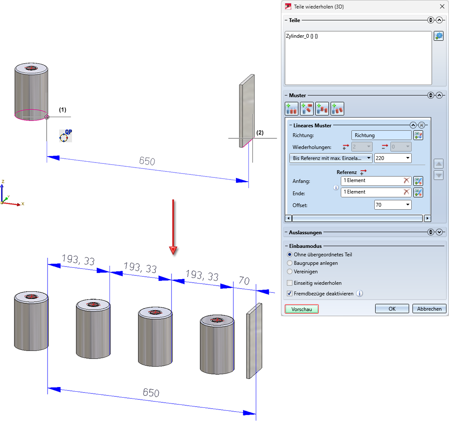
Task: Click the third Muster pattern icon
Action: click(x=322, y=109)
